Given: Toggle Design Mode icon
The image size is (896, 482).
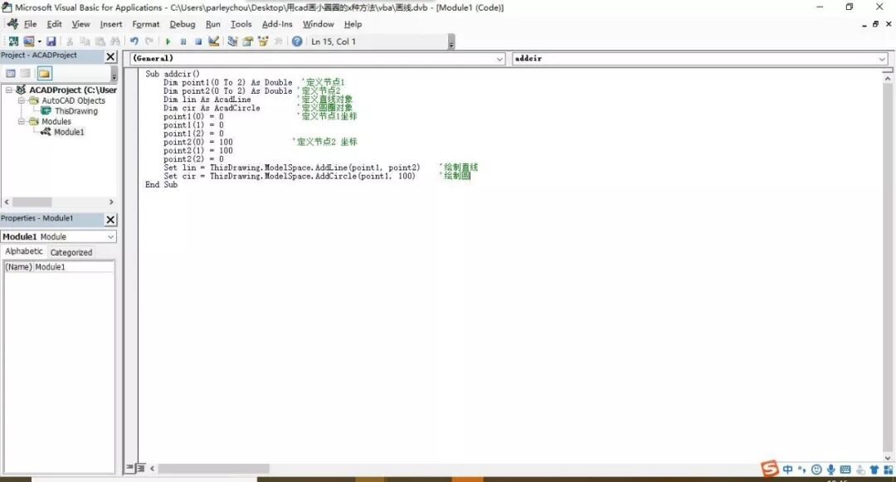Looking at the screenshot, I should click(214, 41).
